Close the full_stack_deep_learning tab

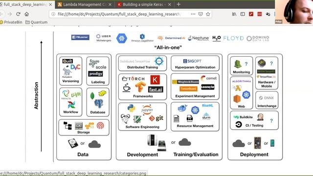(50, 4)
